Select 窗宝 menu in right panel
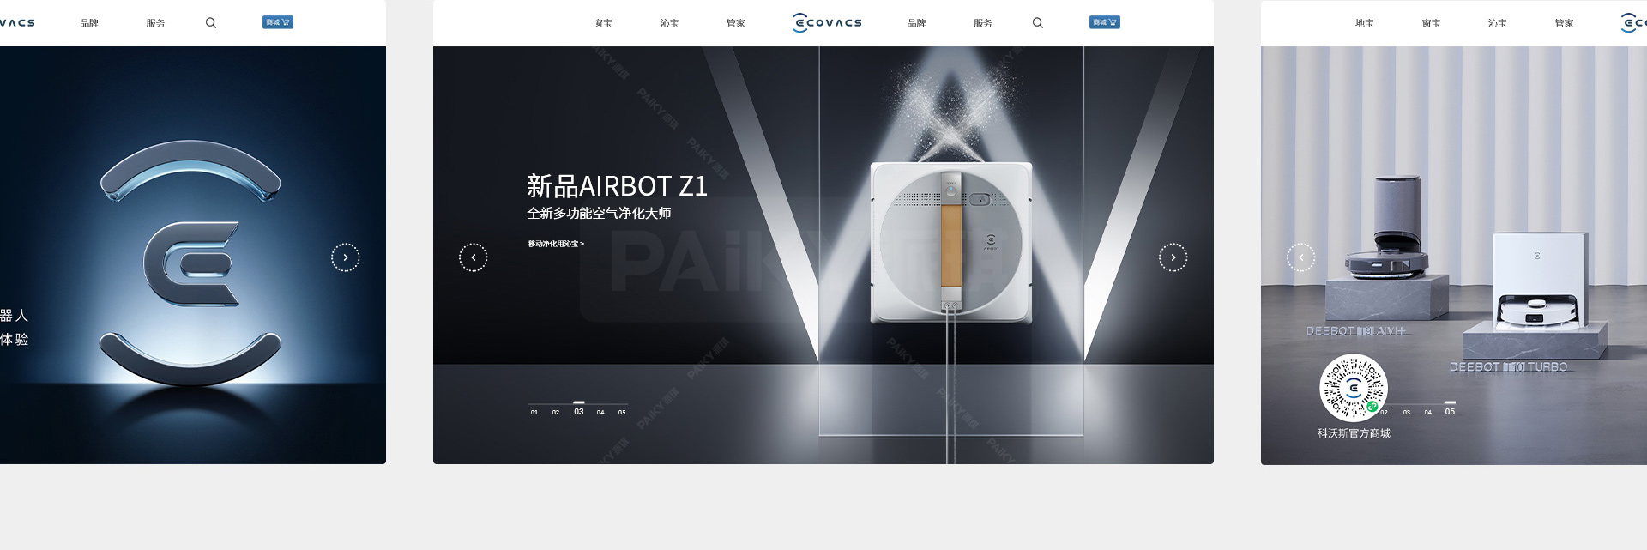The width and height of the screenshot is (1647, 550). [1431, 23]
